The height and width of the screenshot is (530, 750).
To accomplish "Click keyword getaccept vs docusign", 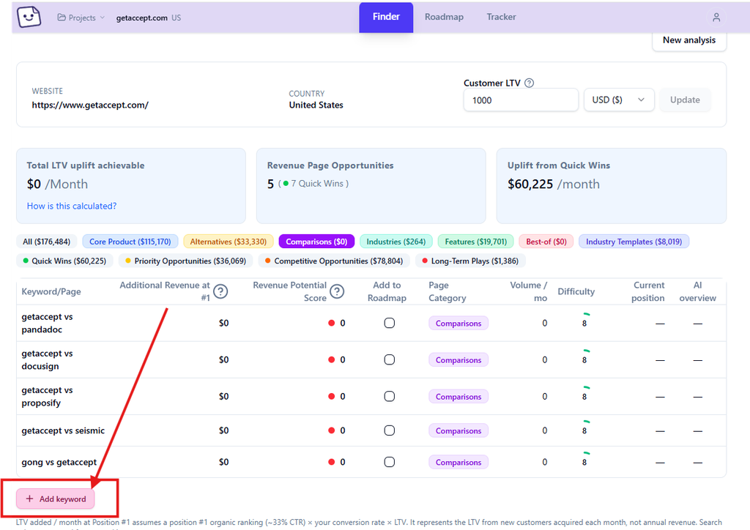I will (47, 360).
